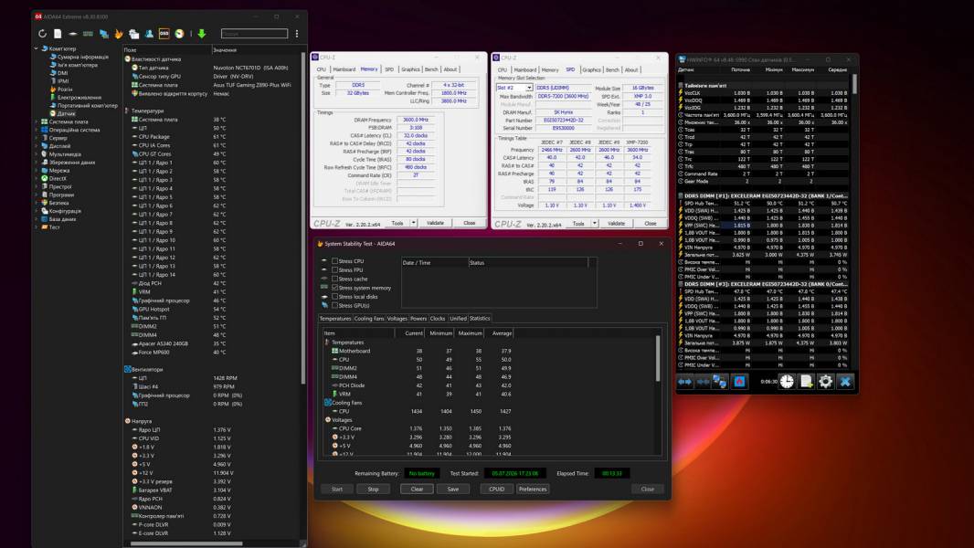Click the memory module benchmark icon in AIDA64 toolbar
The width and height of the screenshot is (974, 548).
(89, 34)
